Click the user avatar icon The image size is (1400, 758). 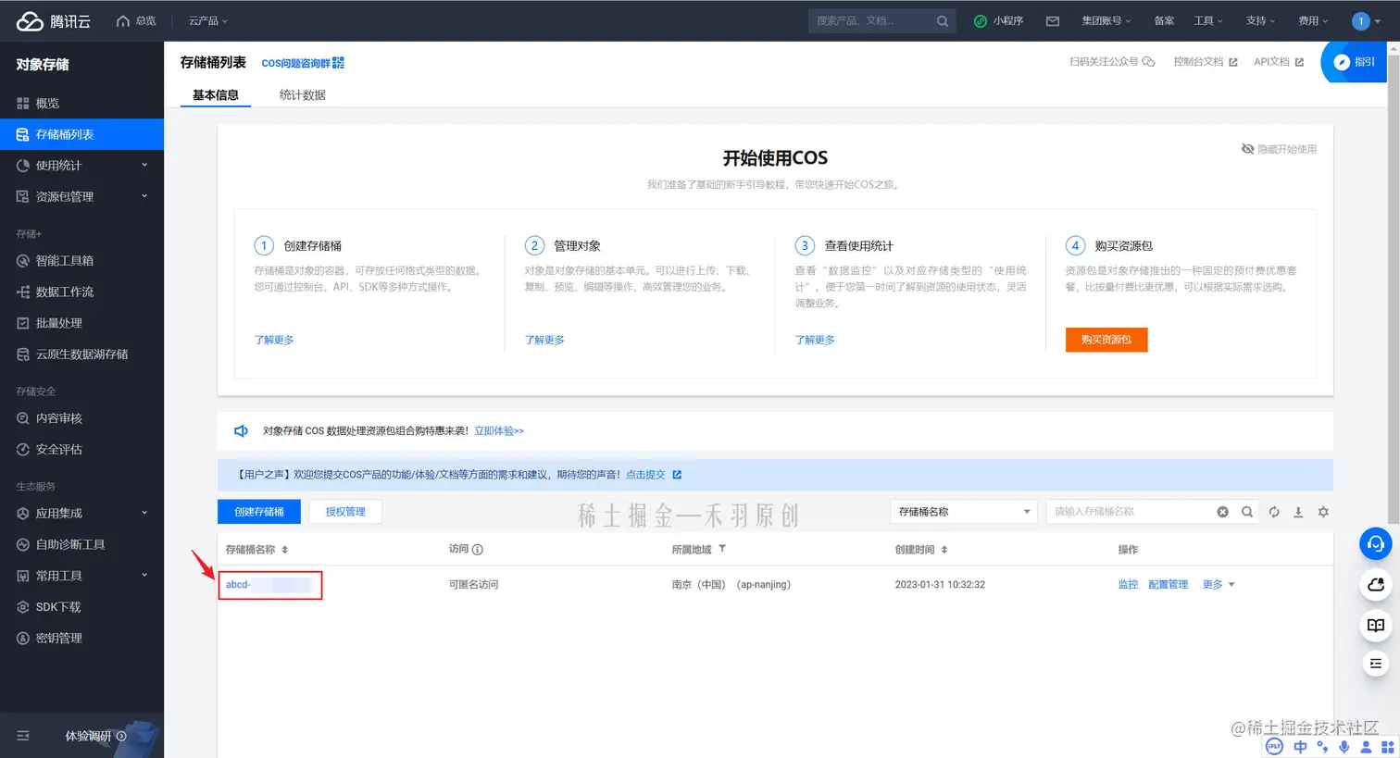point(1361,20)
